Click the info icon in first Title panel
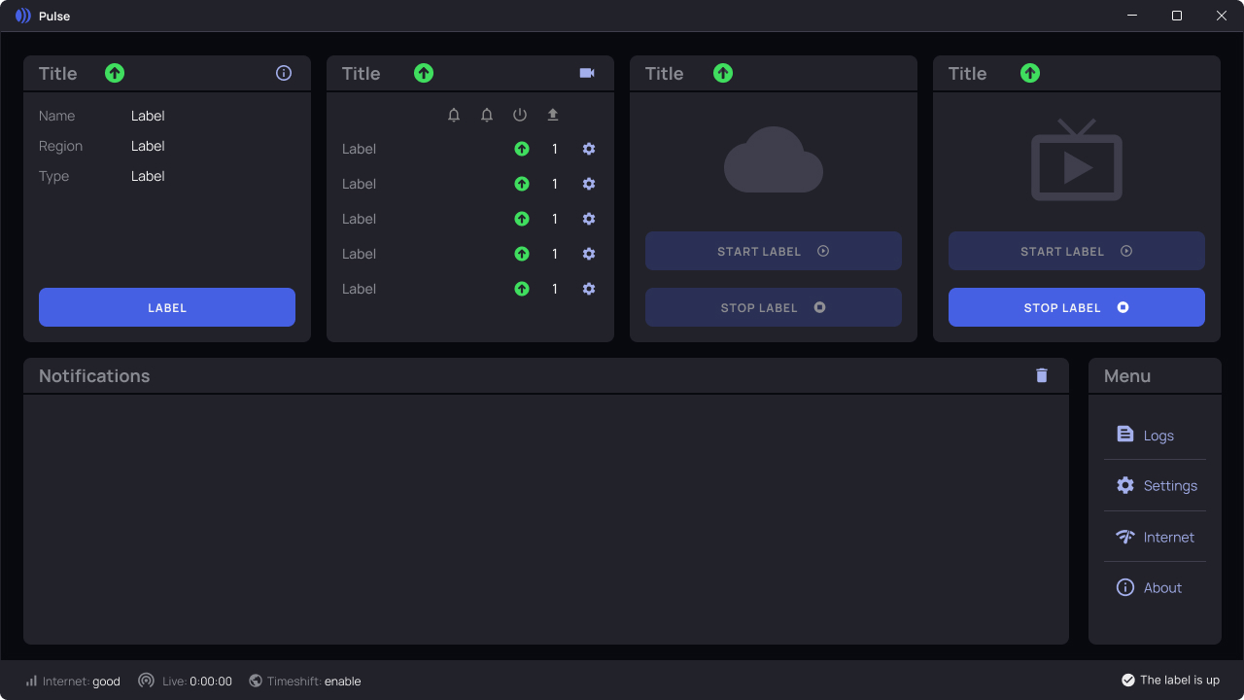The width and height of the screenshot is (1244, 700). [x=284, y=73]
